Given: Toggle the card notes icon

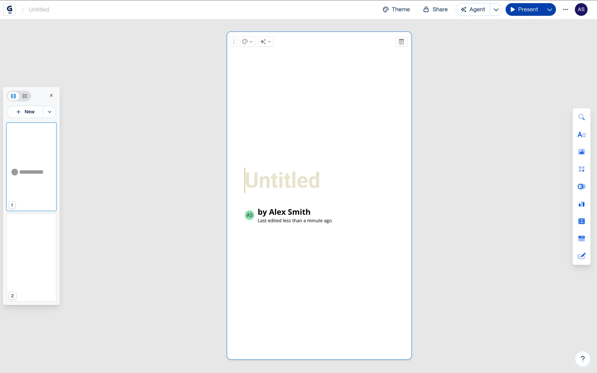Looking at the screenshot, I should [x=401, y=42].
